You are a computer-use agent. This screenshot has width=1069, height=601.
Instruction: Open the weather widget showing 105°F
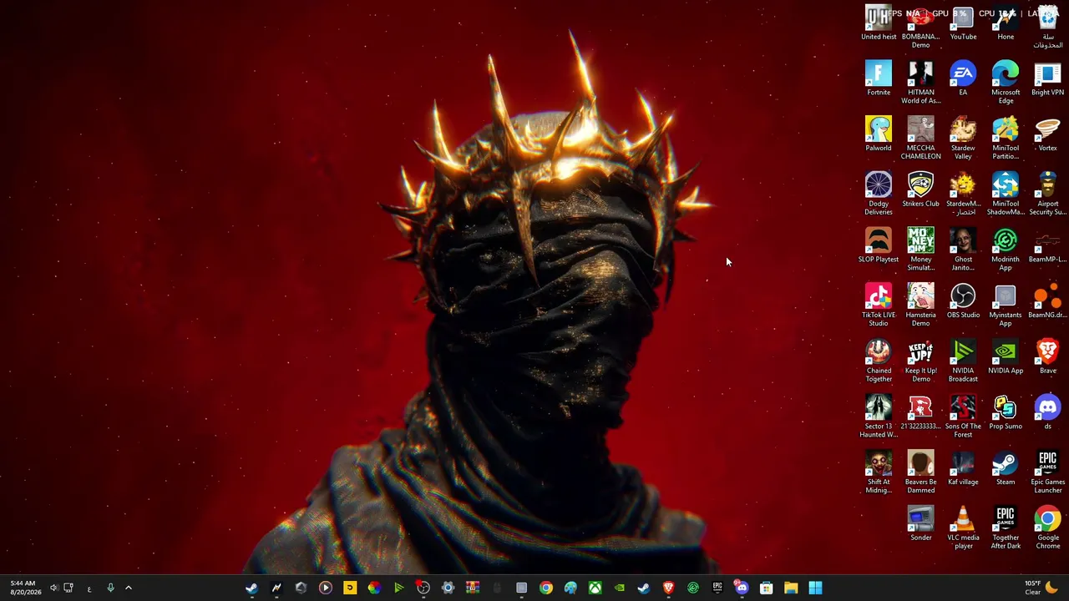pyautogui.click(x=1041, y=588)
